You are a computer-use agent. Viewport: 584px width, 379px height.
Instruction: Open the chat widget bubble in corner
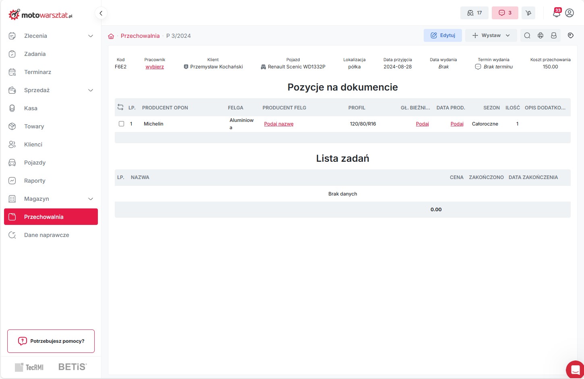tap(575, 370)
